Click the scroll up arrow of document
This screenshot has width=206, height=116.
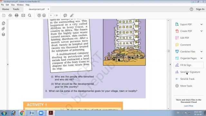[168, 20]
